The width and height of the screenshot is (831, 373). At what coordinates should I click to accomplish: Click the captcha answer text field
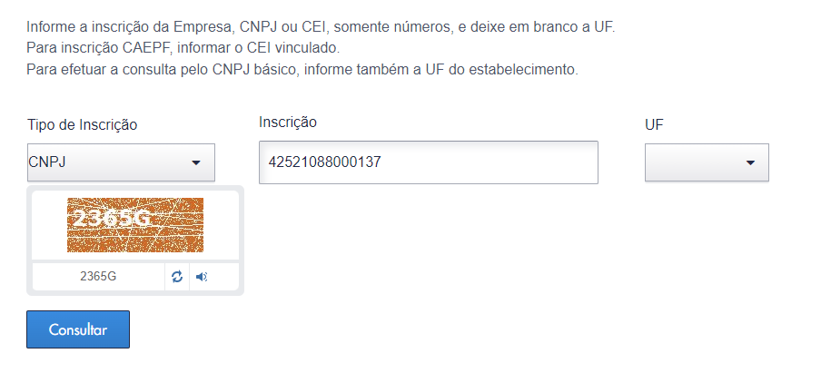click(98, 277)
